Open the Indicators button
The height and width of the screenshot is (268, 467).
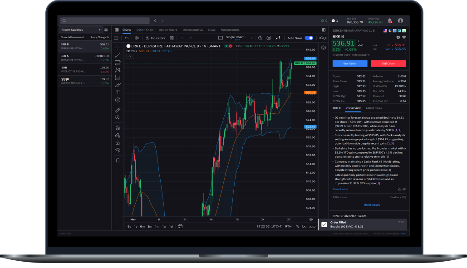(155, 38)
